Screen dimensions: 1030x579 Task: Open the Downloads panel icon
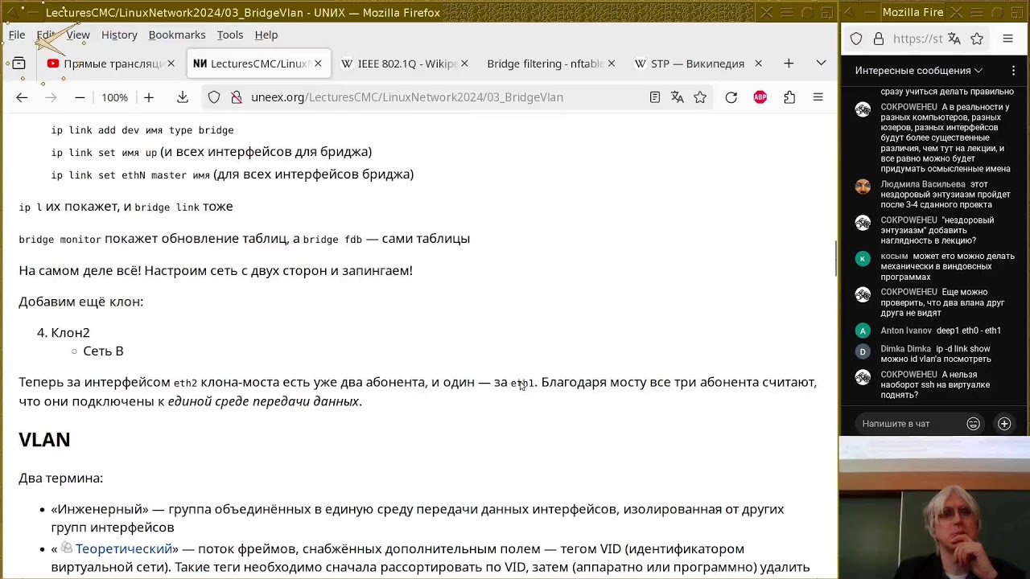pos(183,97)
